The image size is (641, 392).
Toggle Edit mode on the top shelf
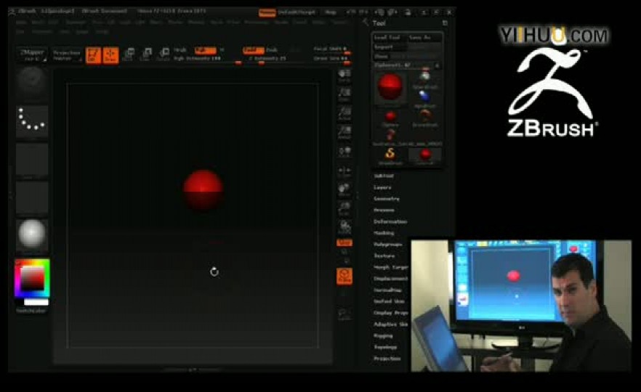pyautogui.click(x=93, y=55)
